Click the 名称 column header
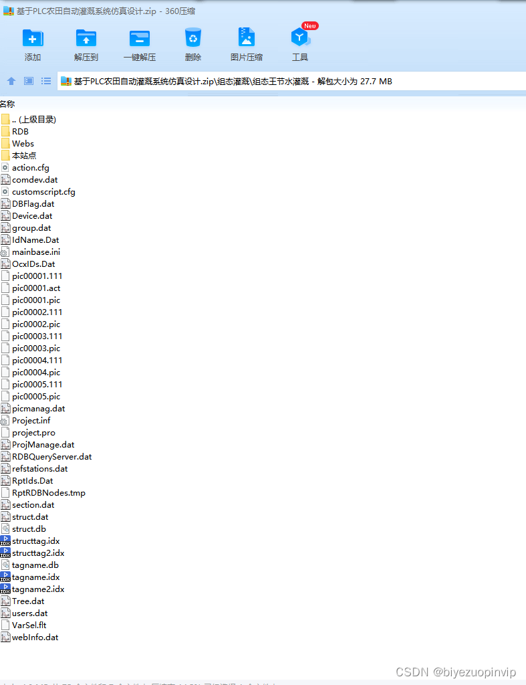This screenshot has height=685, width=526. pyautogui.click(x=7, y=104)
